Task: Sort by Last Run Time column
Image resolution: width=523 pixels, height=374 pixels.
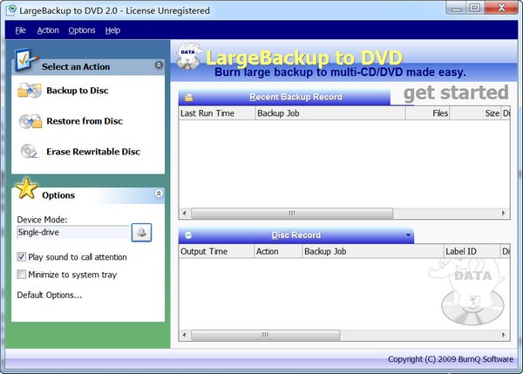Action: point(217,113)
